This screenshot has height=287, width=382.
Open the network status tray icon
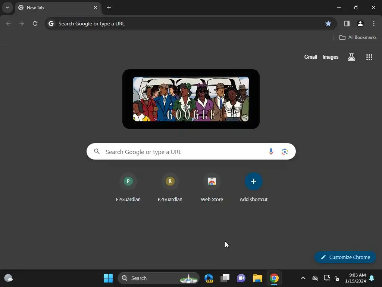pyautogui.click(x=327, y=278)
